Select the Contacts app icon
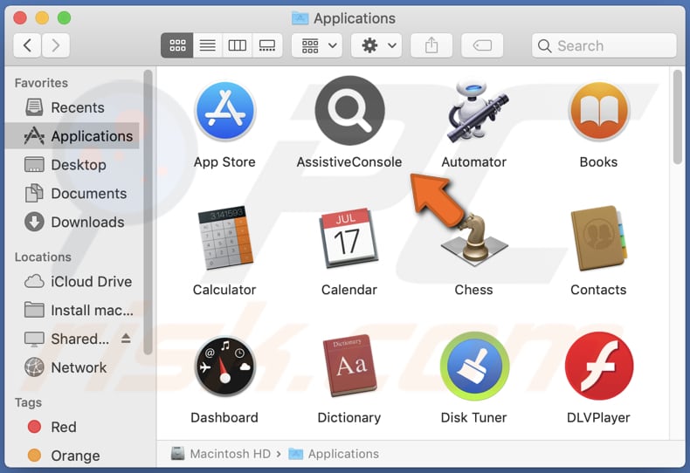 pos(599,238)
